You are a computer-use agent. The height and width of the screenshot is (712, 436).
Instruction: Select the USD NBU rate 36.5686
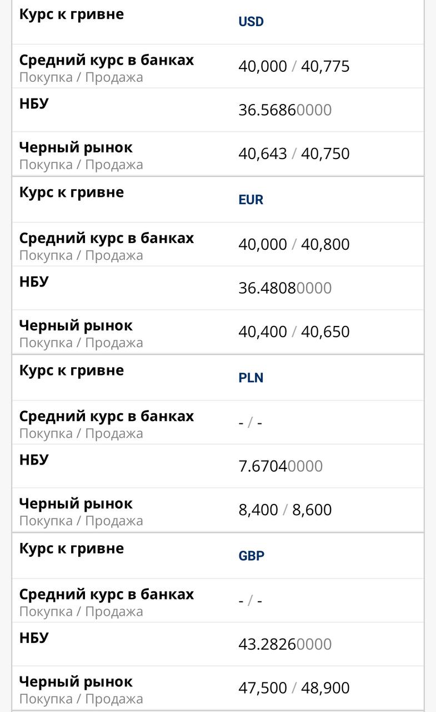pyautogui.click(x=284, y=110)
